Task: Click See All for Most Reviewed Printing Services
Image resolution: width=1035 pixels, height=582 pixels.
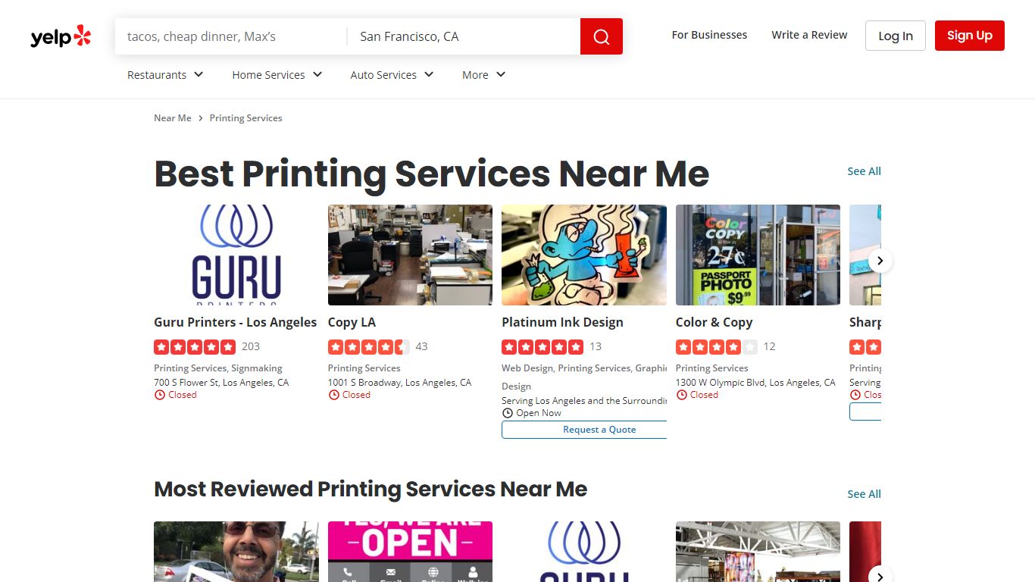Action: [864, 494]
